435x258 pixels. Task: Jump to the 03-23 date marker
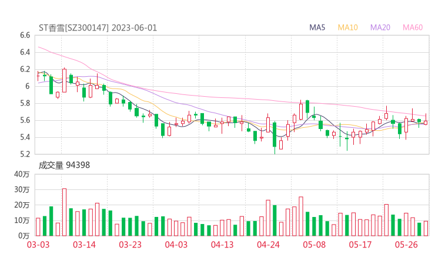(x=130, y=245)
